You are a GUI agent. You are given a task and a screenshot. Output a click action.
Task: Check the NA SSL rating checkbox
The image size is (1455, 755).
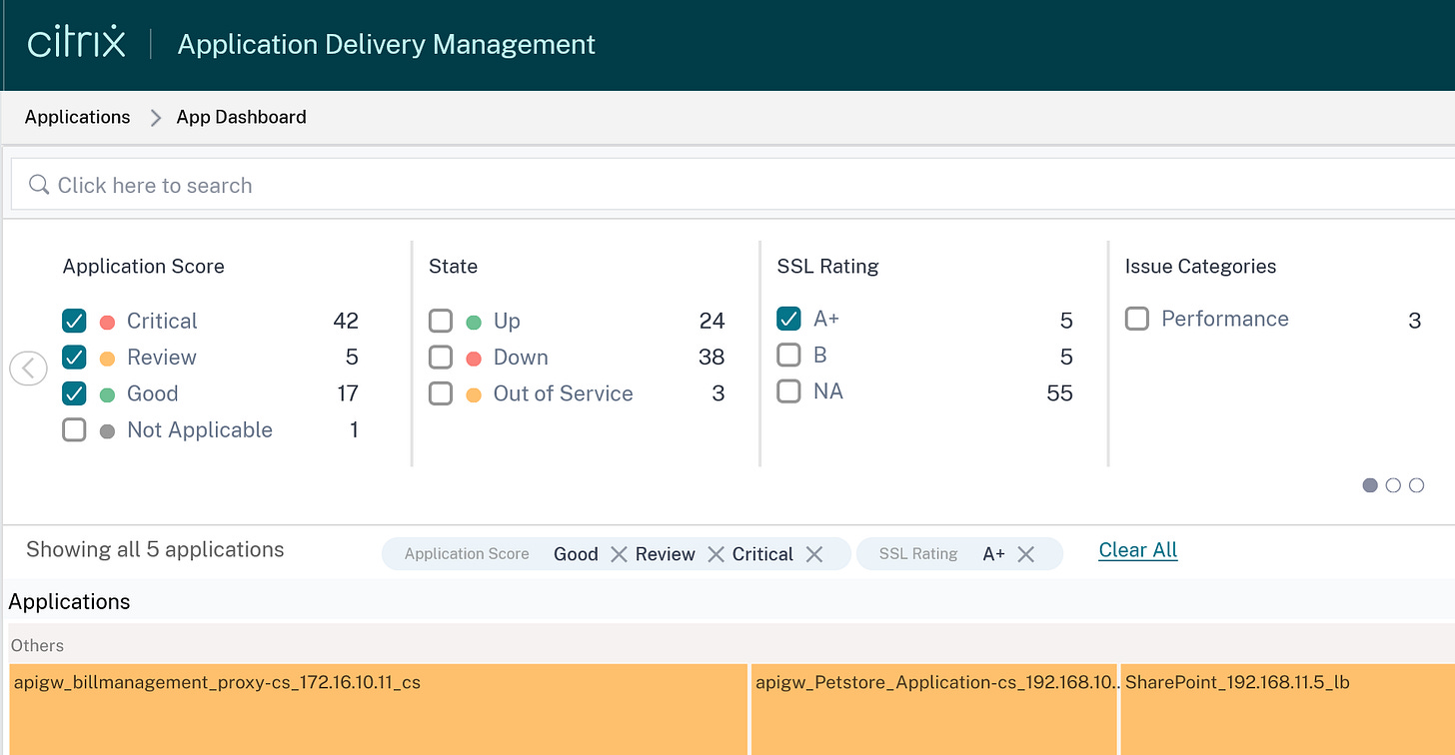tap(788, 390)
